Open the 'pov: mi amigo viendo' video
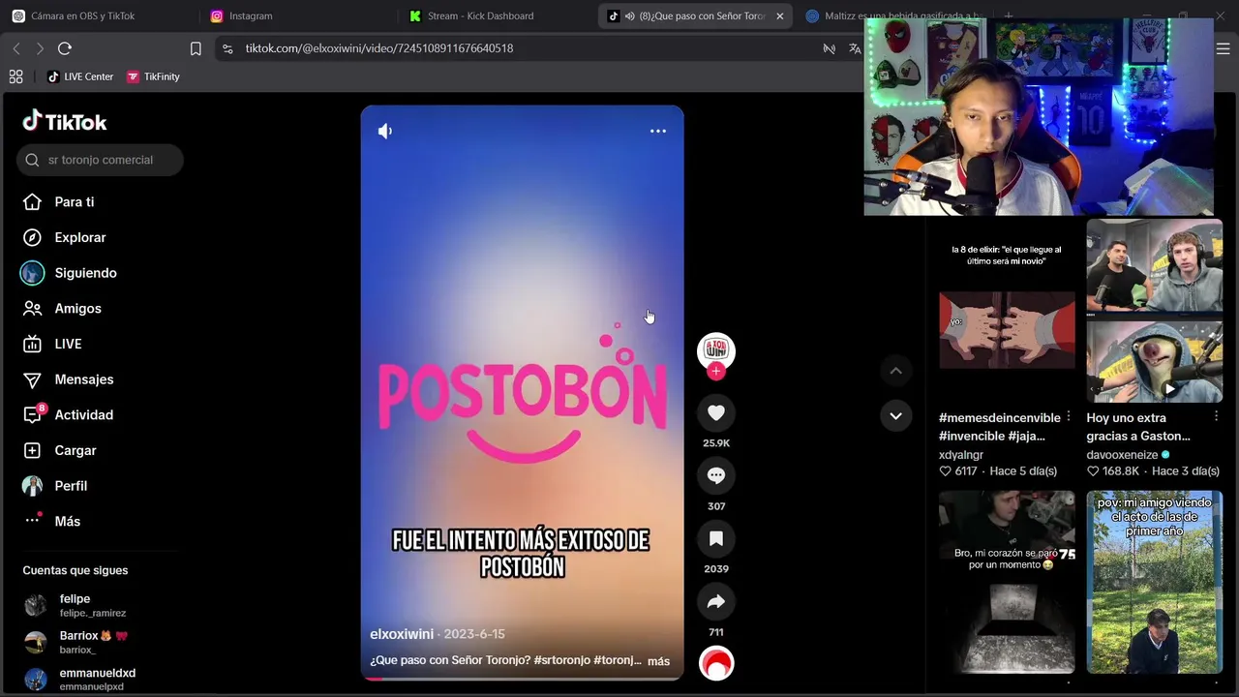1239x697 pixels. point(1154,582)
